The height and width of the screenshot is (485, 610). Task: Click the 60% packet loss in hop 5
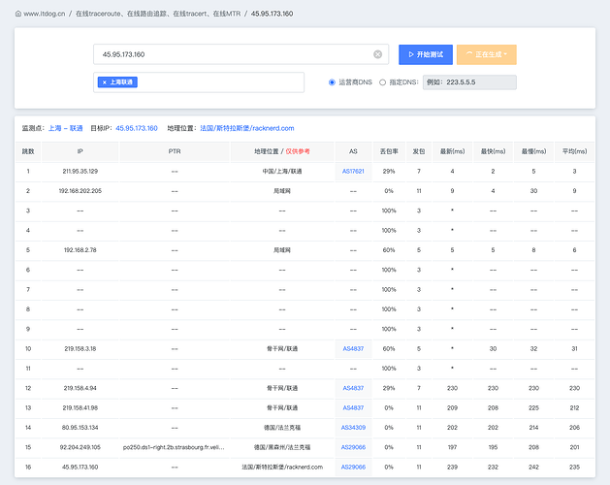pos(389,250)
